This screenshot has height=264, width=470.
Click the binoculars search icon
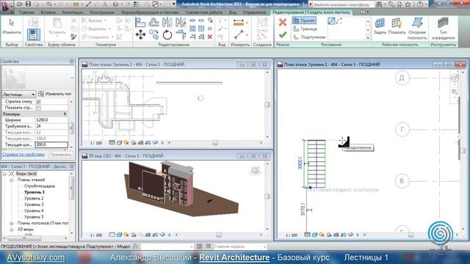tap(379, 4)
